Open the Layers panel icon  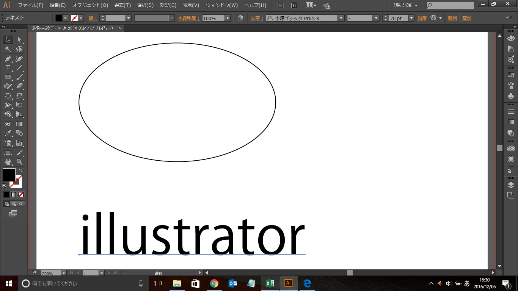[x=511, y=185]
